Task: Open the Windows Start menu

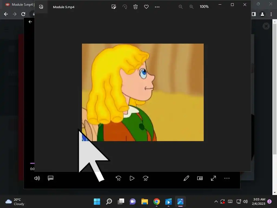Action: pyautogui.click(x=97, y=201)
